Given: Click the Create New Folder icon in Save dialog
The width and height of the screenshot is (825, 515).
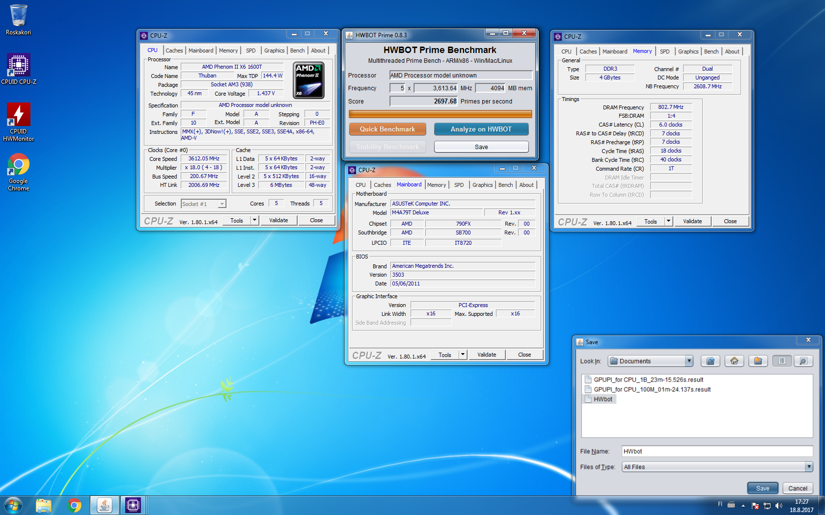Looking at the screenshot, I should (x=758, y=361).
